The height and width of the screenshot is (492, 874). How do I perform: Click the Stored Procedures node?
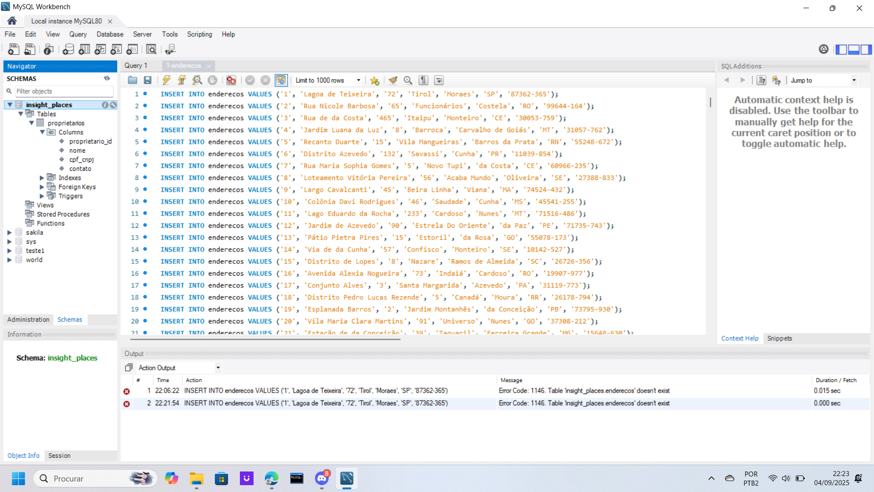pos(63,214)
